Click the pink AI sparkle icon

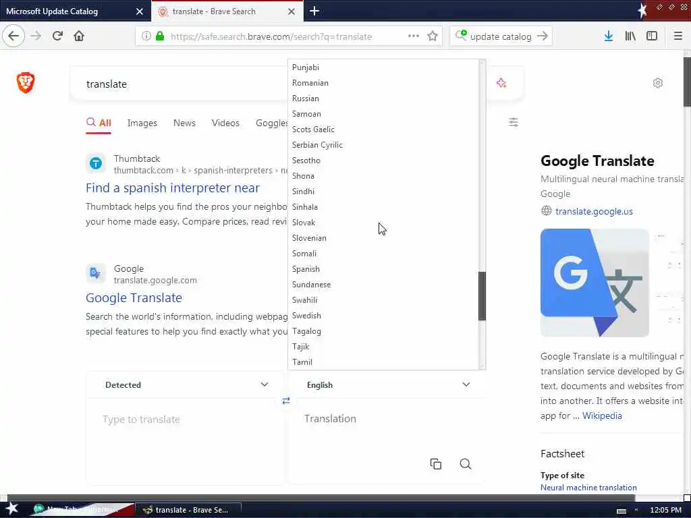click(501, 83)
